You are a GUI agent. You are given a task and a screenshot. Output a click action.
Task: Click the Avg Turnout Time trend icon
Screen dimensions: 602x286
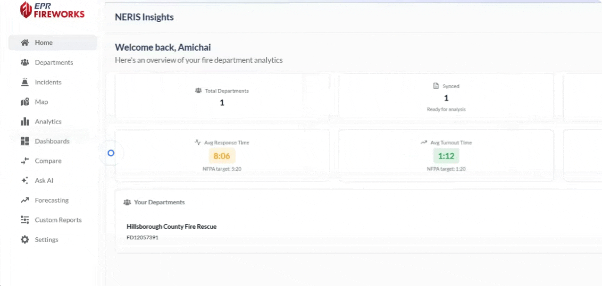pyautogui.click(x=424, y=143)
